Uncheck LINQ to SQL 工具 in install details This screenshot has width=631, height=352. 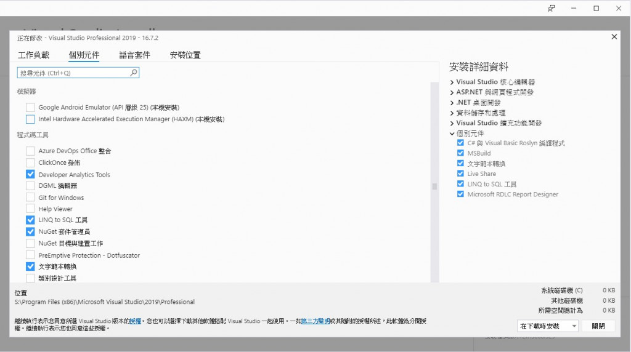coord(460,183)
